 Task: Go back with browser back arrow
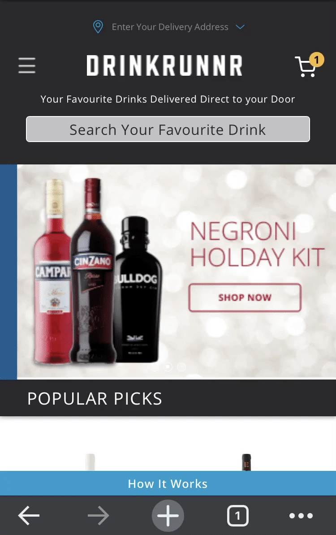pyautogui.click(x=29, y=515)
